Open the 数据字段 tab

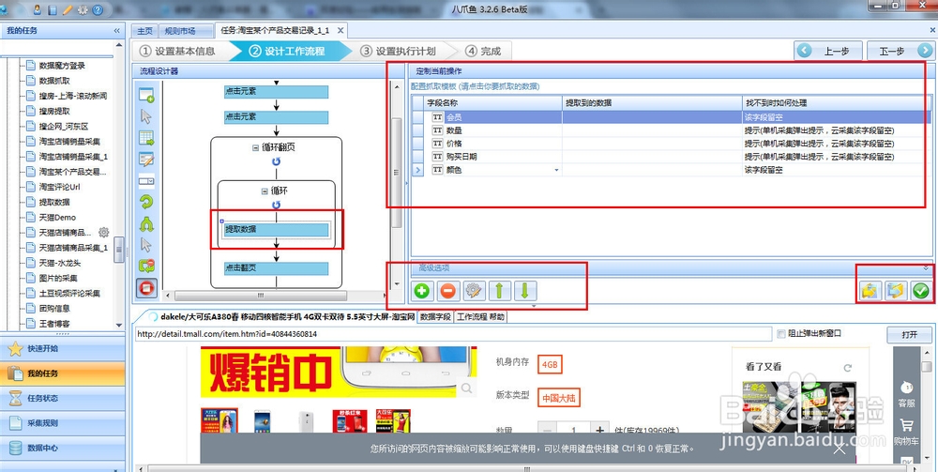[x=435, y=317]
